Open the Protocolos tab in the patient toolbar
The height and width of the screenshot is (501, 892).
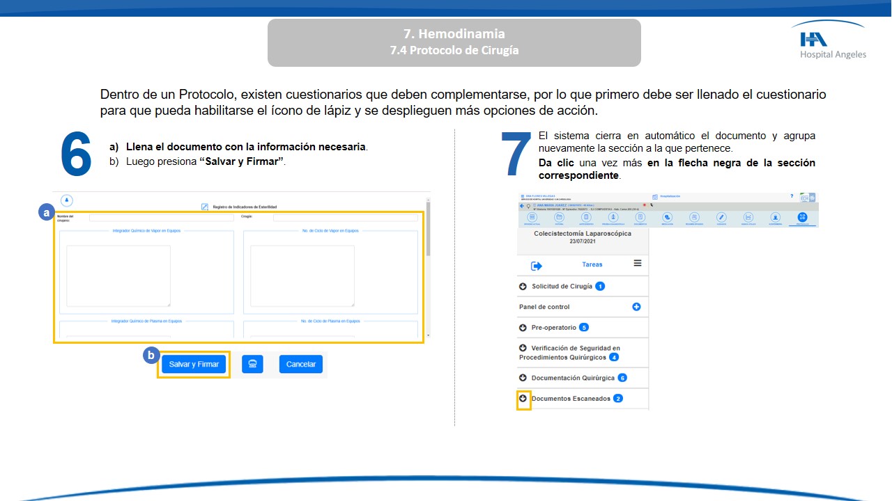(801, 218)
